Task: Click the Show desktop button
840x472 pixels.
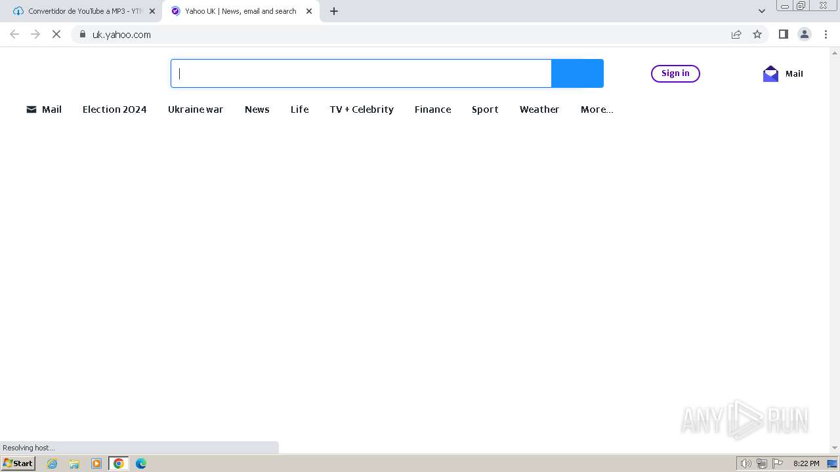Action: (833, 463)
